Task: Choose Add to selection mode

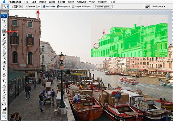Action: 15,7
